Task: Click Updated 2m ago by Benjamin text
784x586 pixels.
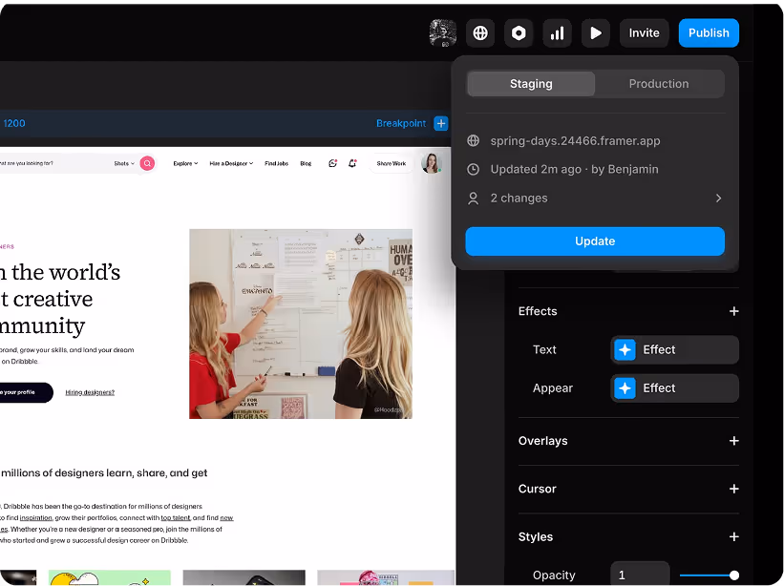Action: [x=574, y=169]
